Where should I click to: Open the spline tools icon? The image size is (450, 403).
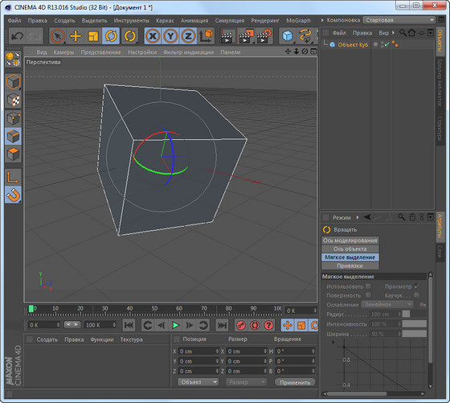click(x=305, y=36)
